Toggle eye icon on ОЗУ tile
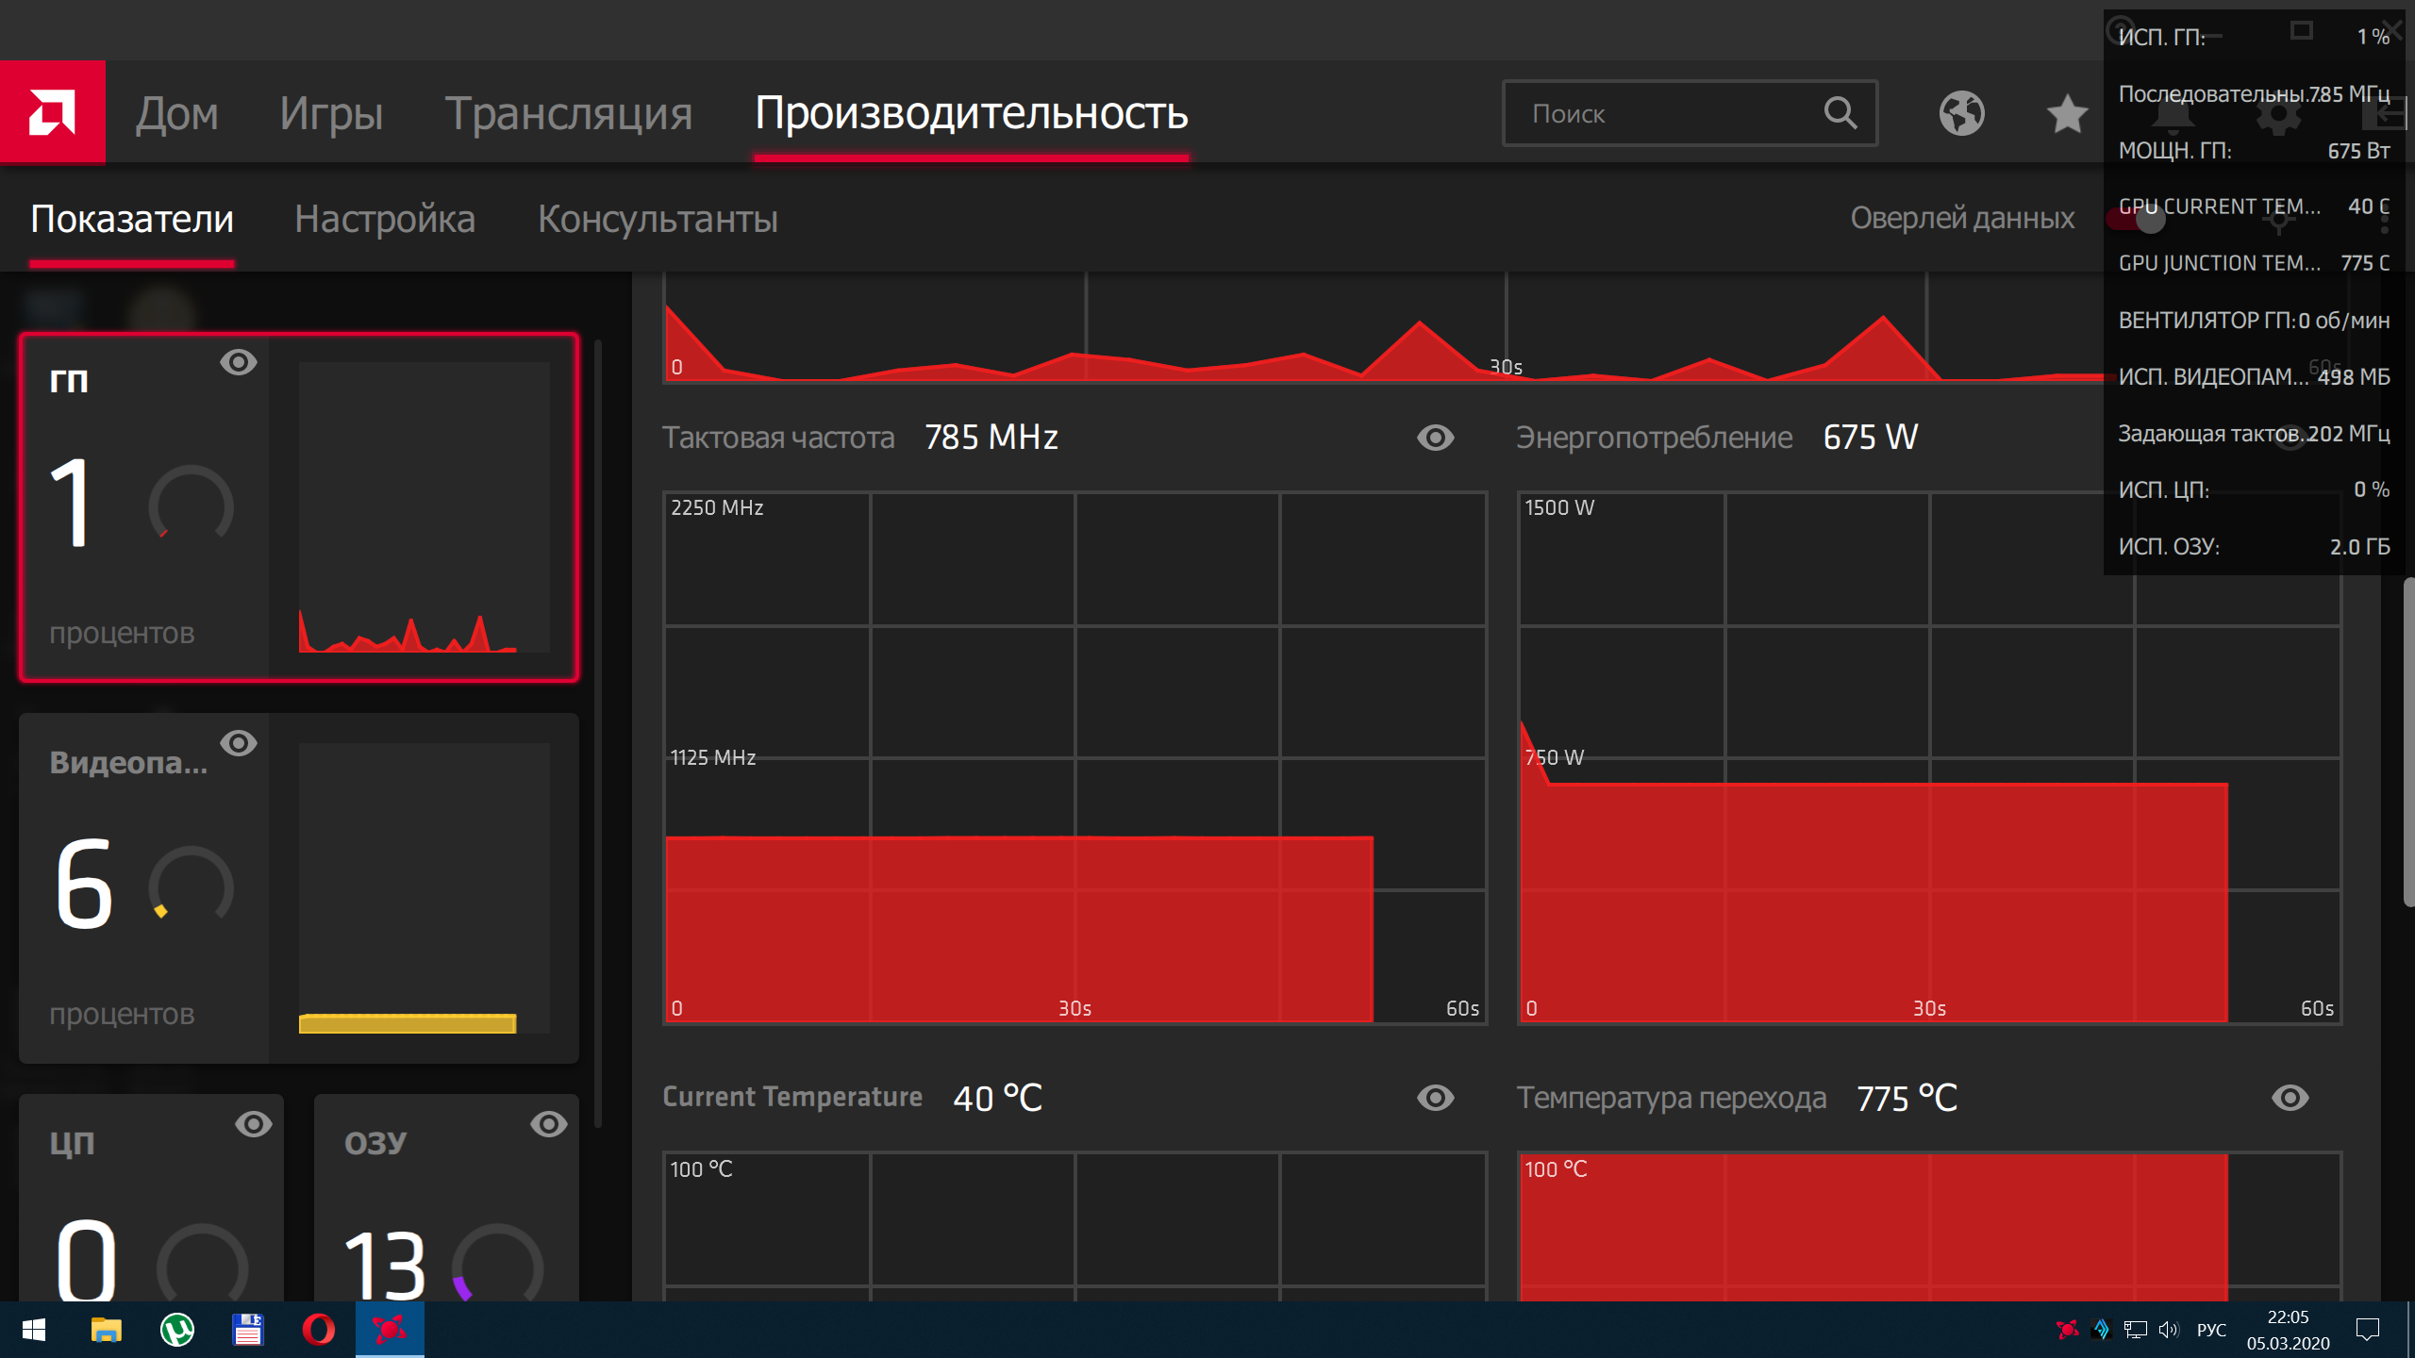2415x1358 pixels. 548,1124
